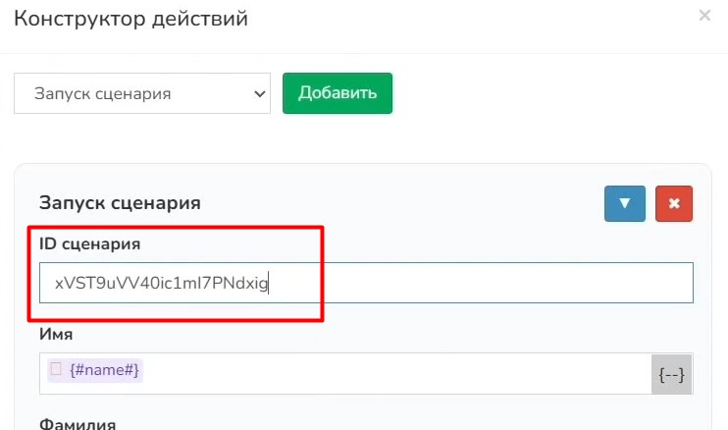Viewport: 728px width, 430px height.
Task: Click the Запуск сценария text inside the dropdown
Action: point(103,94)
